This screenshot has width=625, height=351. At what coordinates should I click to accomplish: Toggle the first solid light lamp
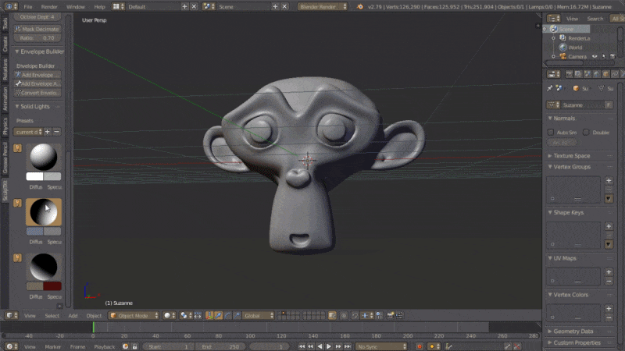click(17, 148)
